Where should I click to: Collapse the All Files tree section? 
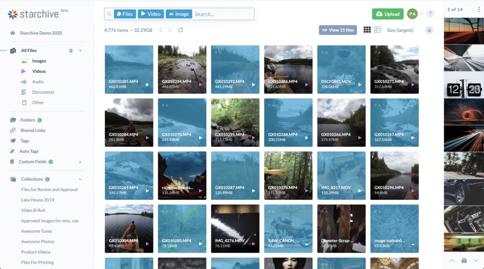[81, 51]
